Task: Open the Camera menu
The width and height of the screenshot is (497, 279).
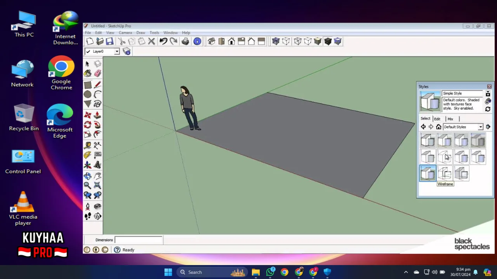Action: (x=125, y=33)
